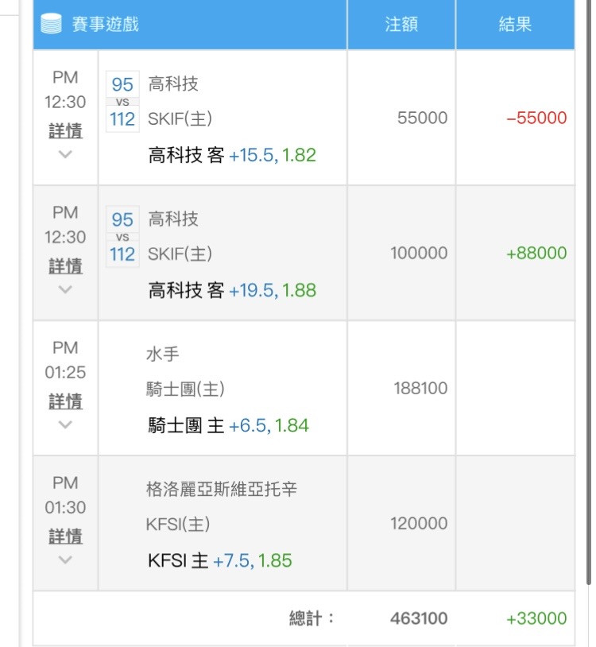Open 詳情 for the first 12:30 bet
Image resolution: width=596 pixels, height=647 pixels.
pyautogui.click(x=65, y=131)
